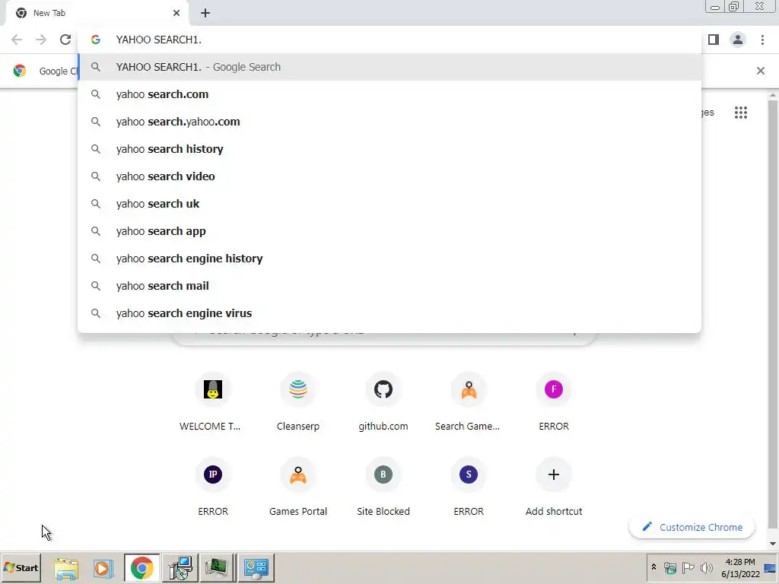779x584 pixels.
Task: Click the Customize Chrome button
Action: pos(692,528)
